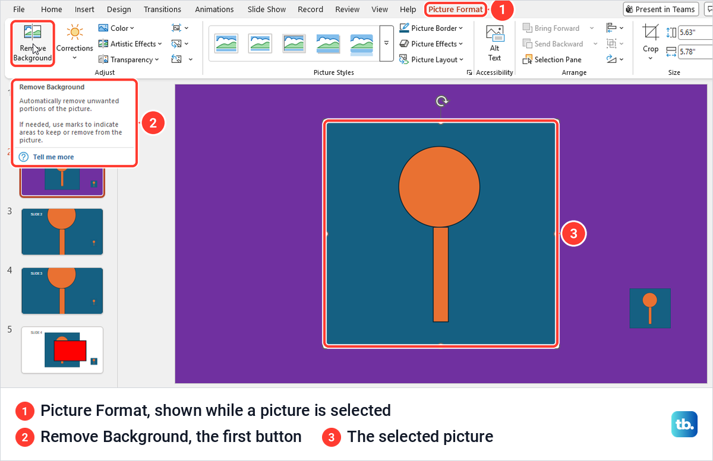Screen dimensions: 713x461
Task: Click the Crop tool
Action: 651,42
